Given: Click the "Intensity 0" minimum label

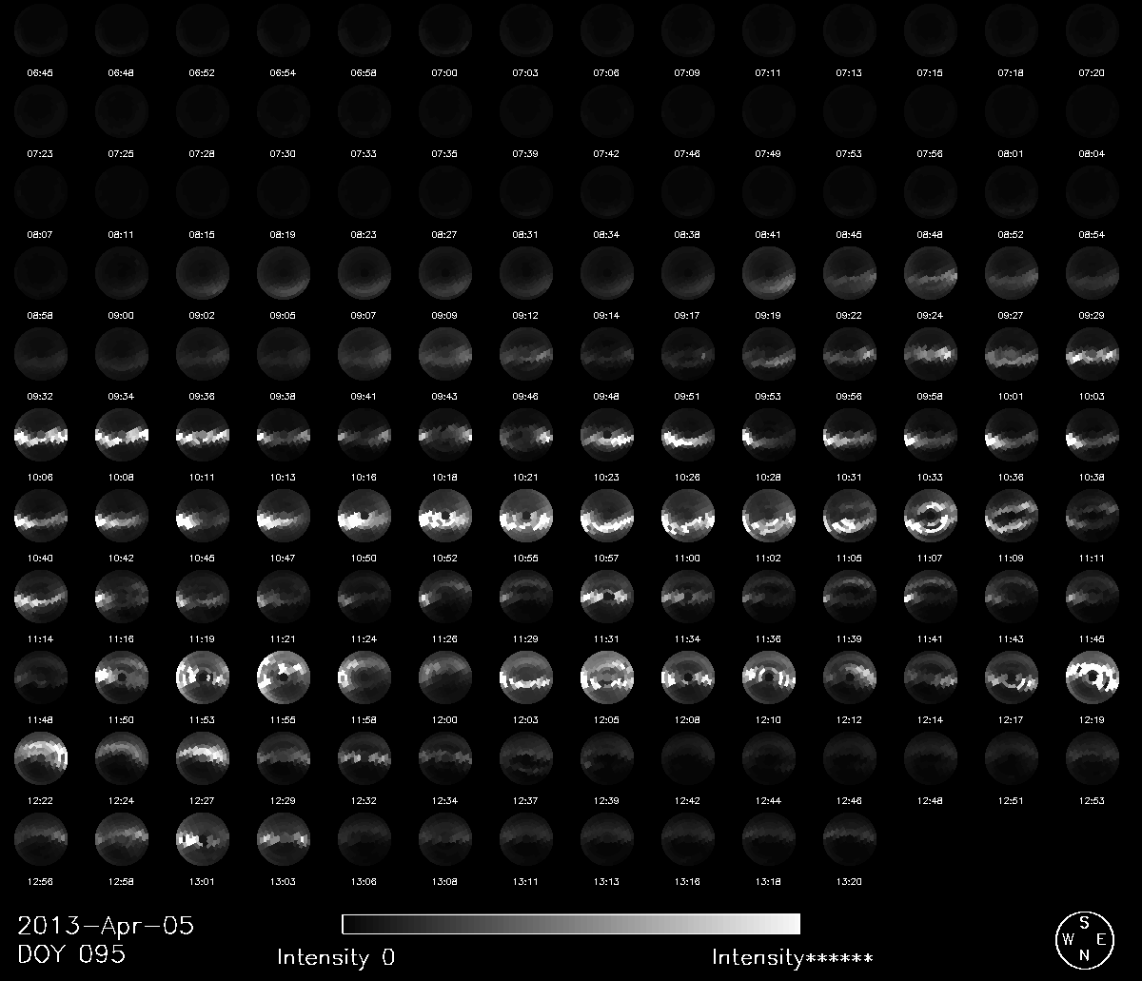Looking at the screenshot, I should click(336, 957).
